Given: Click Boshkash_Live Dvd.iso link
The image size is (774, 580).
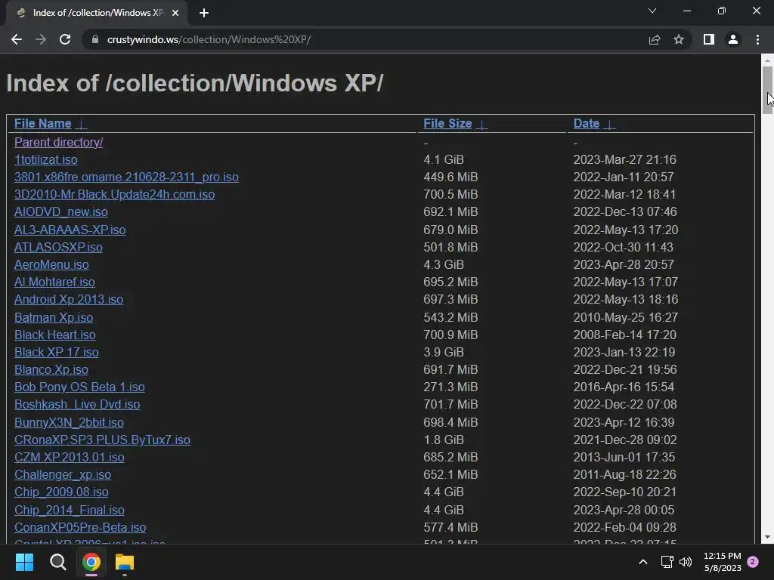Looking at the screenshot, I should click(77, 405).
